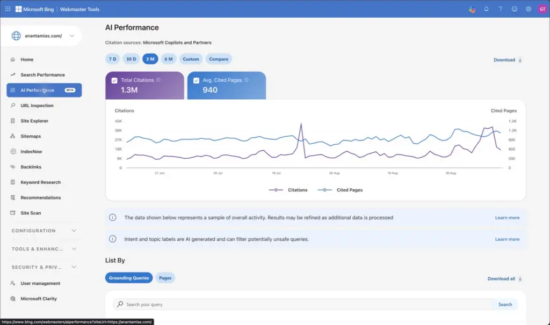550x325 pixels.
Task: Click the Site Explorer icon
Action: [x=13, y=121]
